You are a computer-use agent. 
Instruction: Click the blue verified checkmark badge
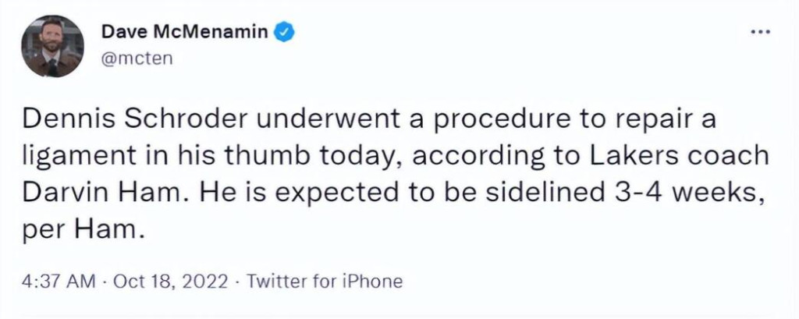pos(284,33)
